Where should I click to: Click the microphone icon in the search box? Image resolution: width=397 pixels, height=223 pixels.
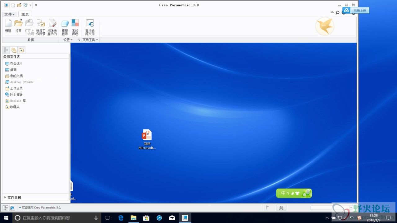pos(96,218)
